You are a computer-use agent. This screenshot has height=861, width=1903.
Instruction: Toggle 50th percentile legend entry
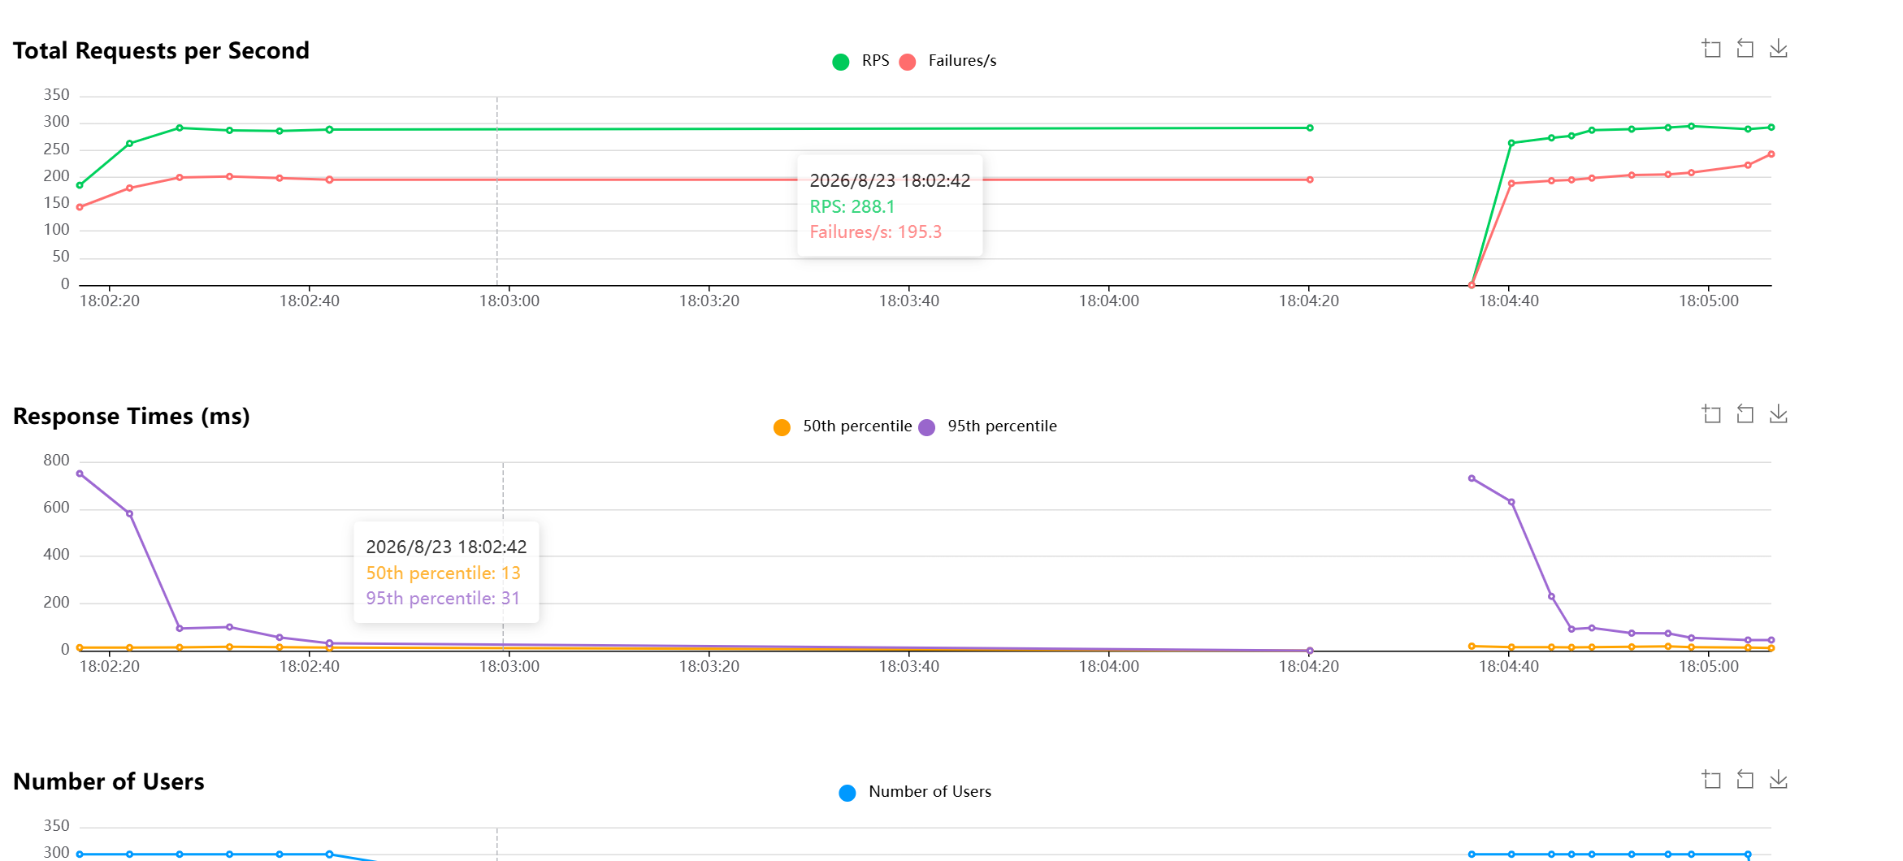click(x=843, y=426)
